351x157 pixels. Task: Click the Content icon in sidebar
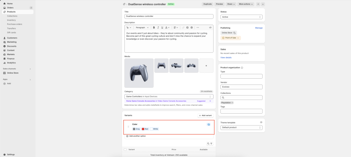click(x=4, y=50)
